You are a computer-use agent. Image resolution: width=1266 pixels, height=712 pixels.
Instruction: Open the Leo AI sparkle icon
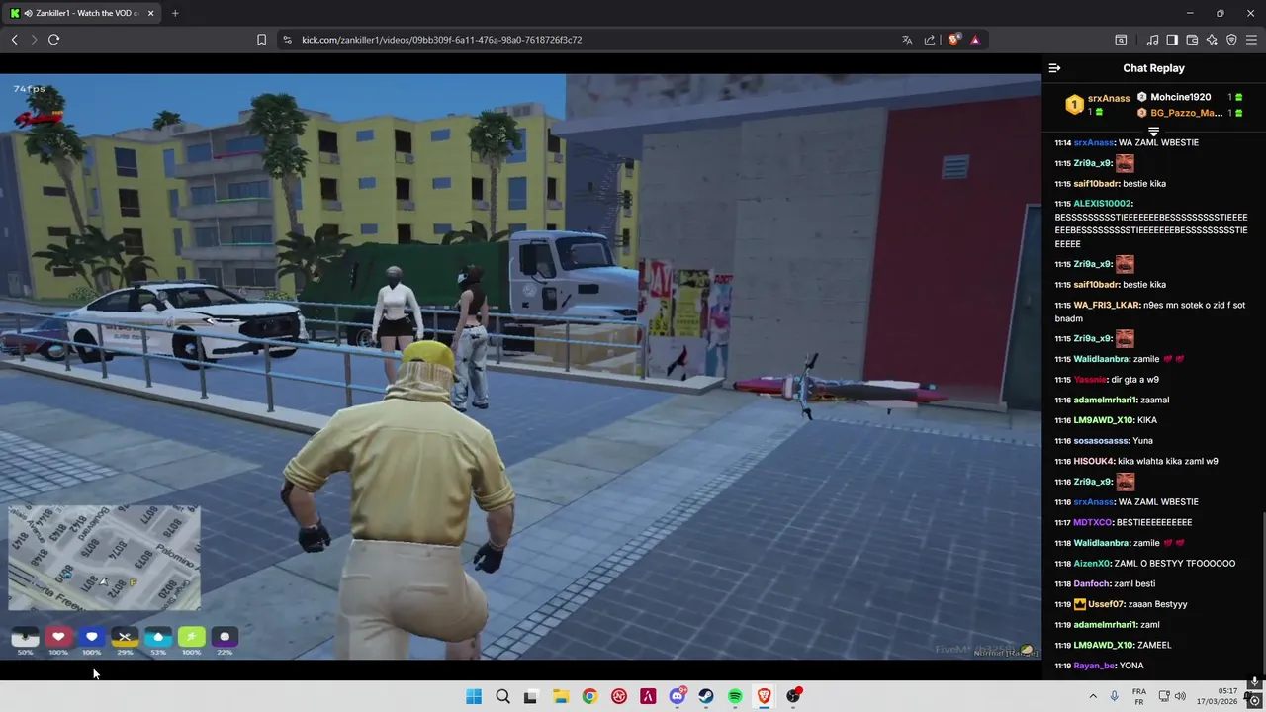(x=1212, y=40)
